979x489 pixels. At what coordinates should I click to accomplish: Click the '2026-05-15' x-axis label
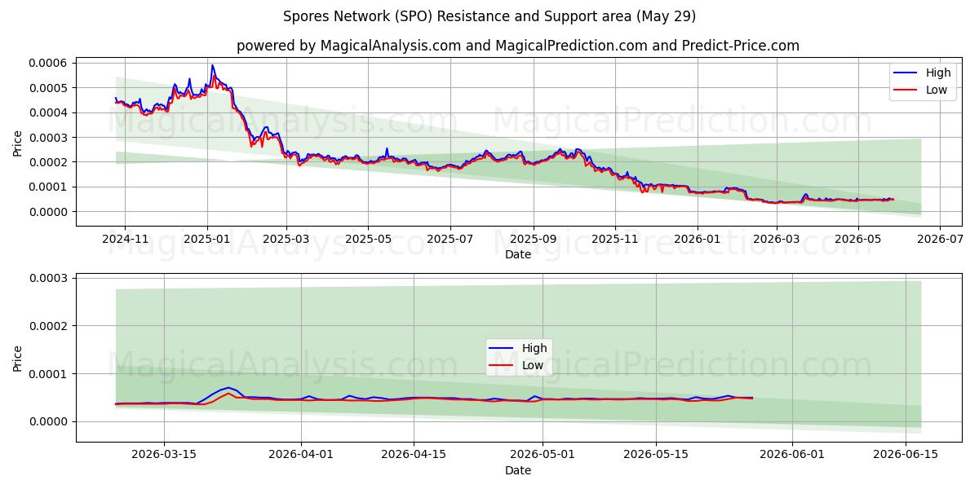(655, 456)
